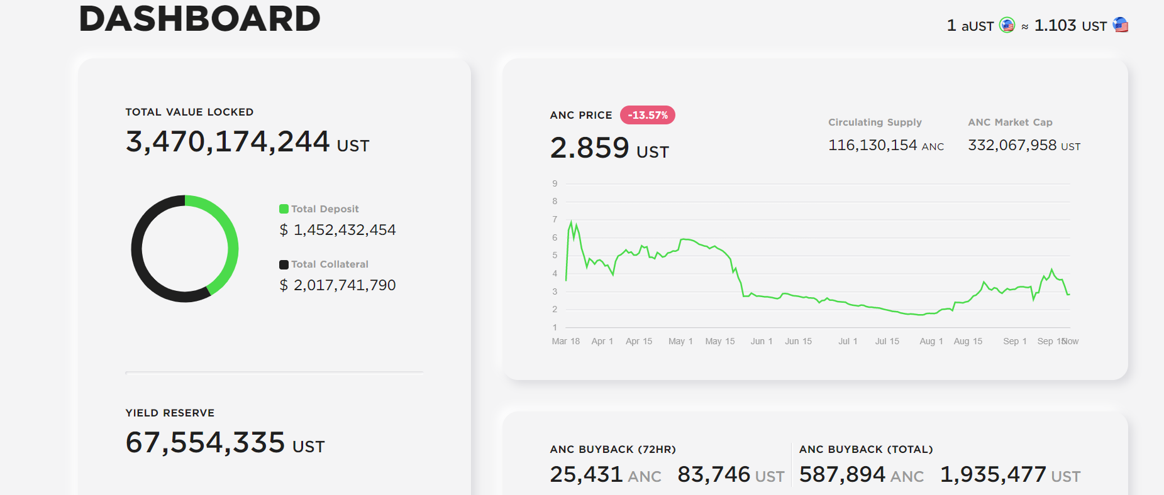This screenshot has width=1164, height=495.
Task: Click the Mar 18 chart axis label
Action: click(x=565, y=341)
